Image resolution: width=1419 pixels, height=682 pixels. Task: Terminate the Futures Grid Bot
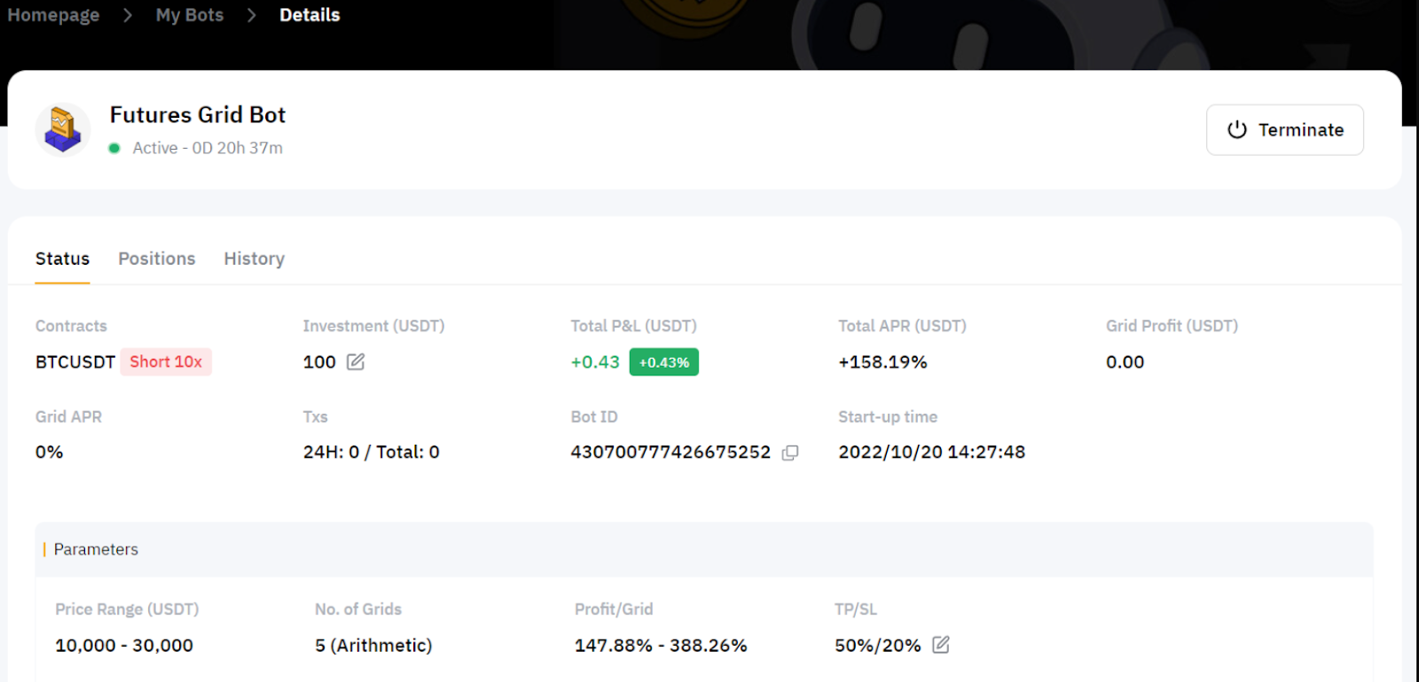1284,130
